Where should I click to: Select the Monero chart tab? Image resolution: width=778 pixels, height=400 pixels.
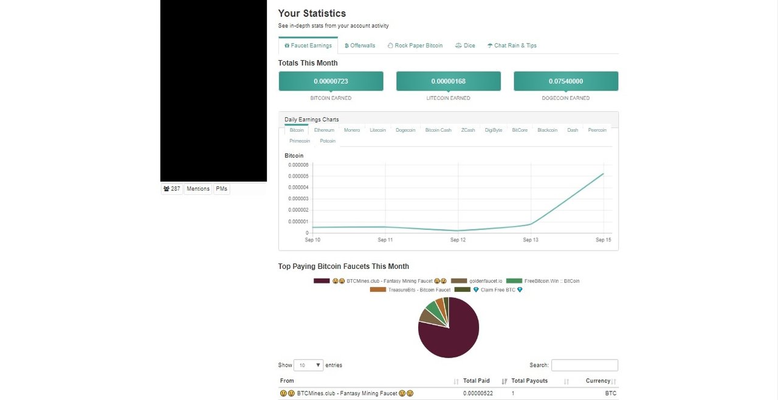point(352,130)
